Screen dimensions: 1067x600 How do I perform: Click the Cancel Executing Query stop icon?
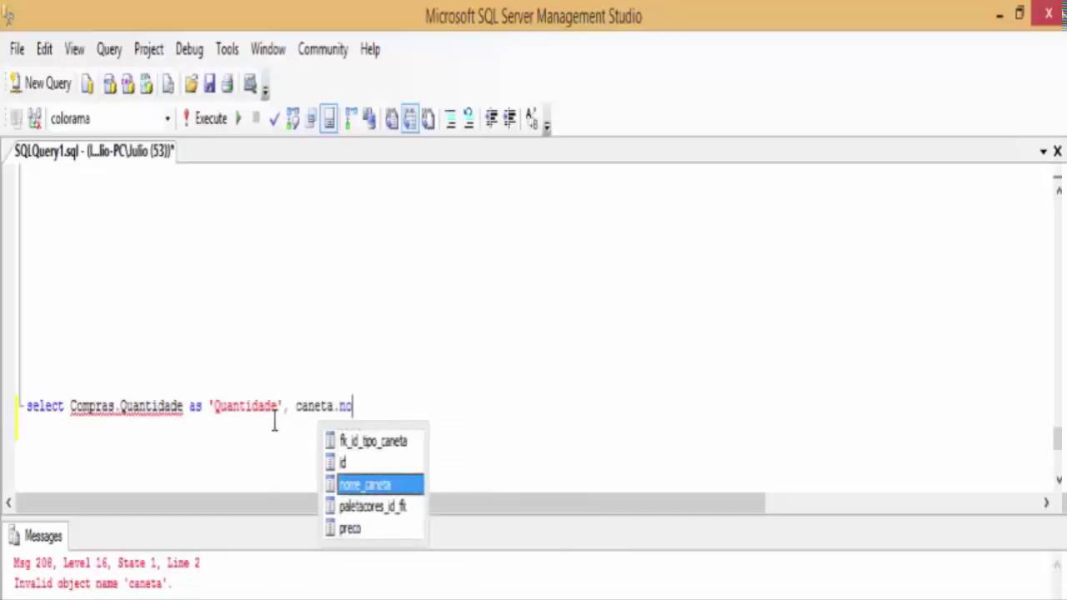point(256,118)
